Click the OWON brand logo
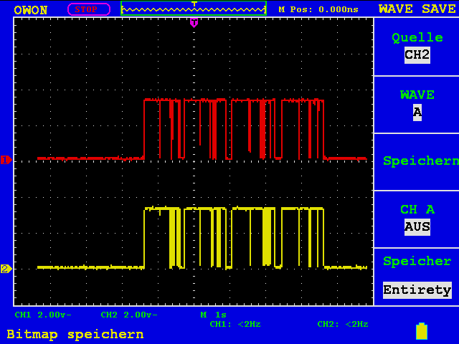 (x=31, y=10)
